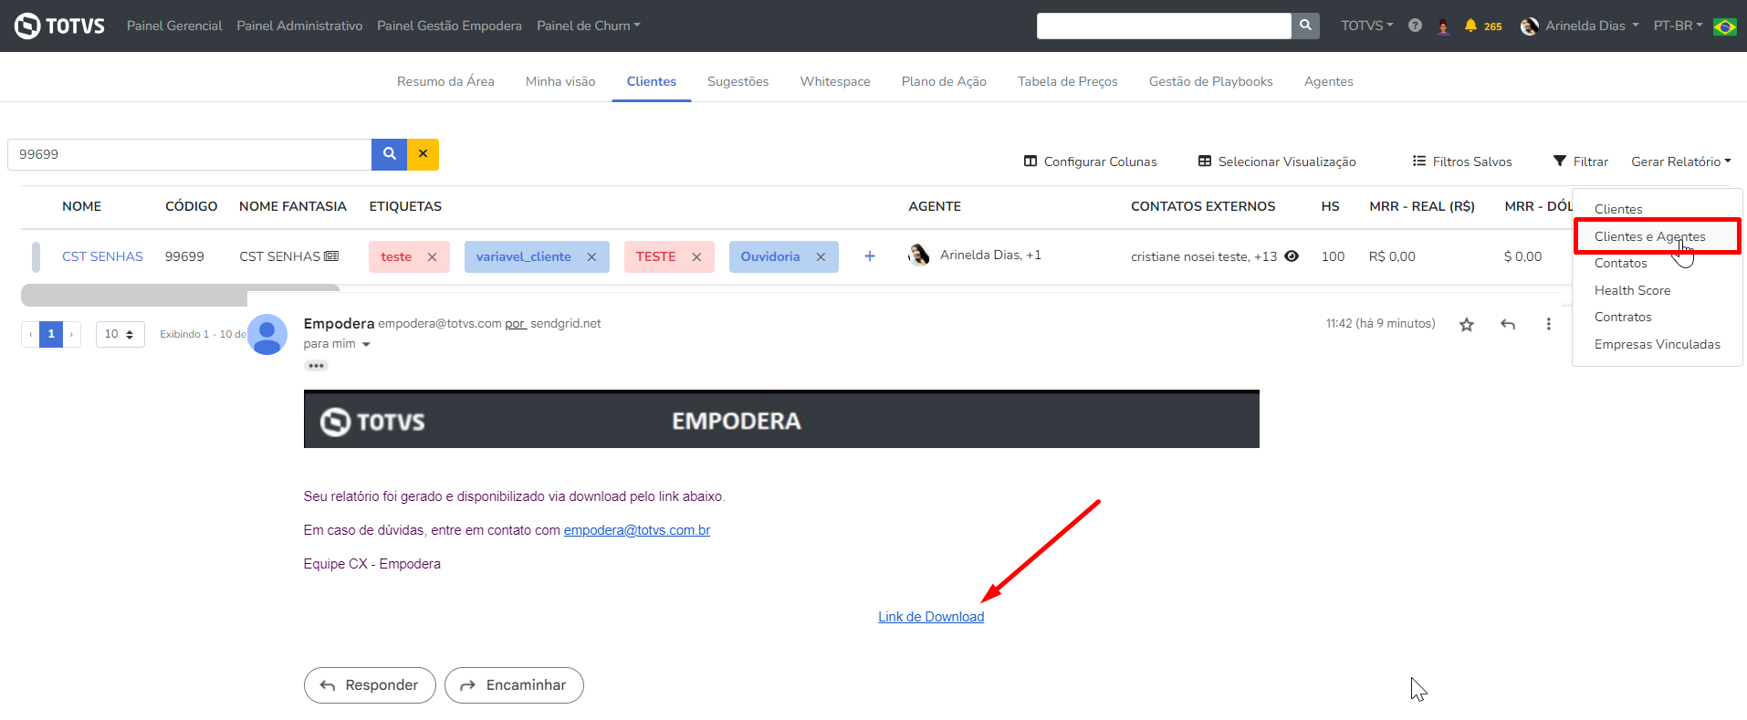The height and width of the screenshot is (720, 1747).
Task: Click the Brazil flag icon
Action: (x=1724, y=26)
